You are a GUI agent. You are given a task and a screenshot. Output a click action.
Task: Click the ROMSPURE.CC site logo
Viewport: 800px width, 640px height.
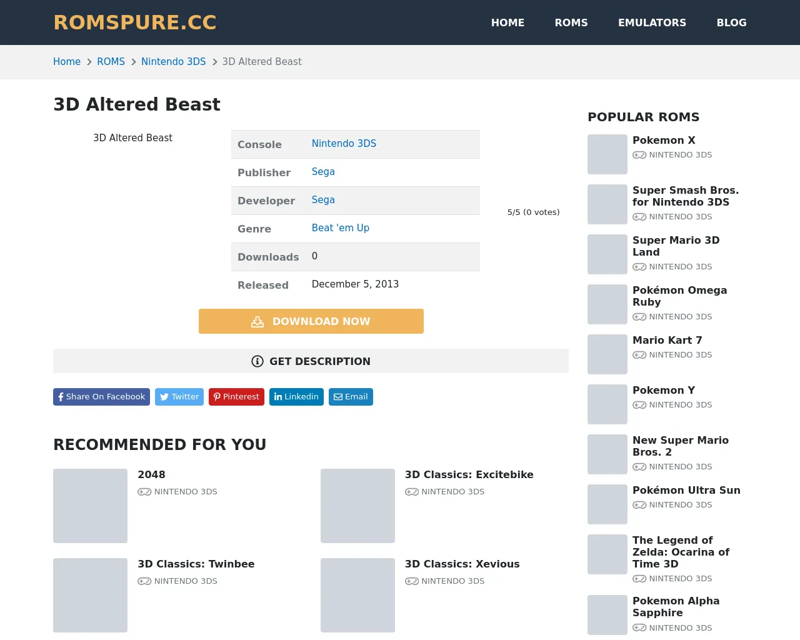tap(135, 22)
